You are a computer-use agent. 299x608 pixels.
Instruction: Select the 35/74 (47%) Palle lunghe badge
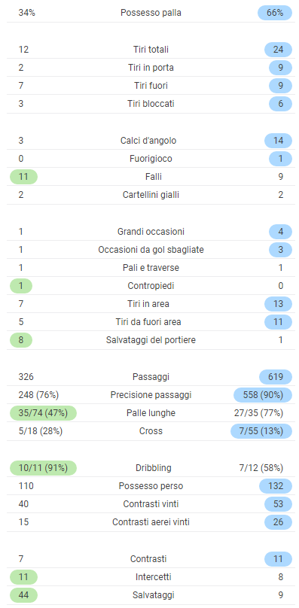pos(43,413)
